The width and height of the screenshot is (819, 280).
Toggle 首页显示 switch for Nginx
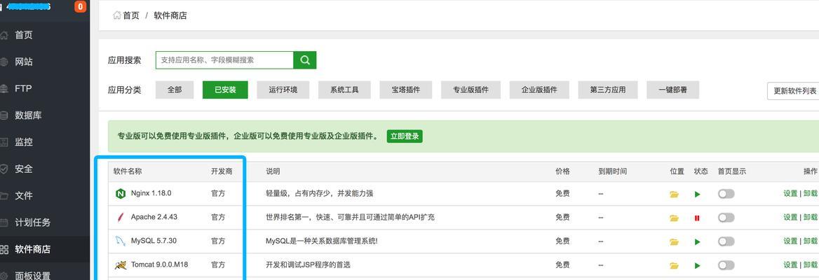(x=726, y=193)
